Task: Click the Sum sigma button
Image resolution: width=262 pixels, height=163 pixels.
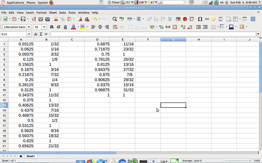Action: click(41, 34)
